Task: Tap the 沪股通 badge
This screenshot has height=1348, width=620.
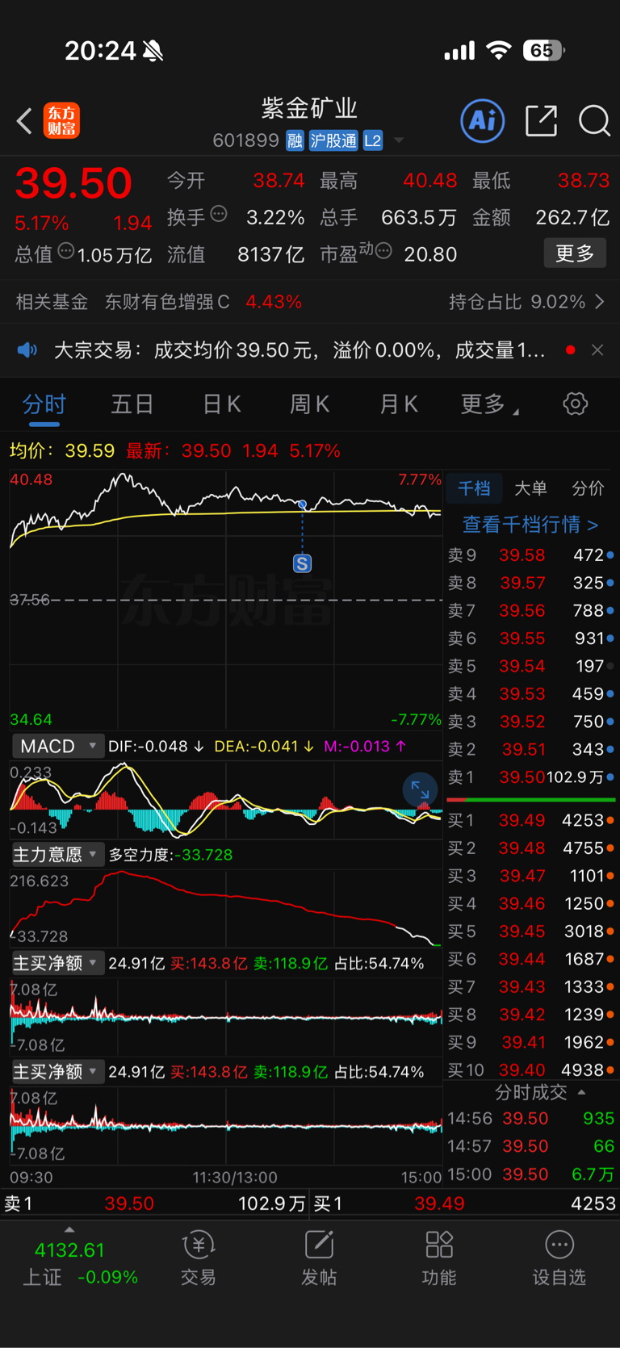Action: (x=333, y=140)
